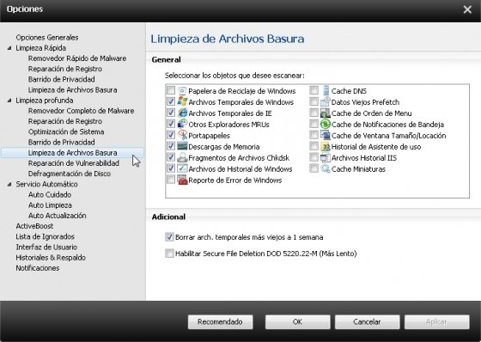The image size is (481, 342).
Task: Click the Recomendado button
Action: coord(220,321)
